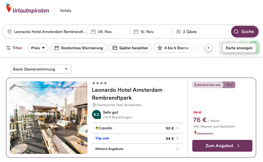Click the check-in calendar icon
The image size is (263, 162).
coord(93,32)
